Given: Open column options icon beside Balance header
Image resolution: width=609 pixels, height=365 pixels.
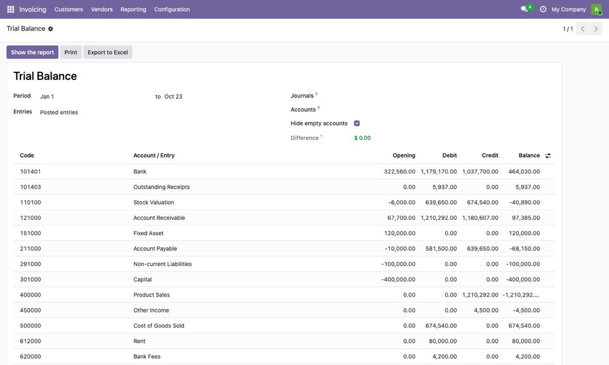Looking at the screenshot, I should [x=547, y=155].
